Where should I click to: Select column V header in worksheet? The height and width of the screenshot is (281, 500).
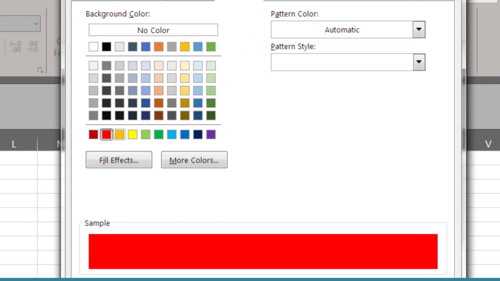(488, 144)
